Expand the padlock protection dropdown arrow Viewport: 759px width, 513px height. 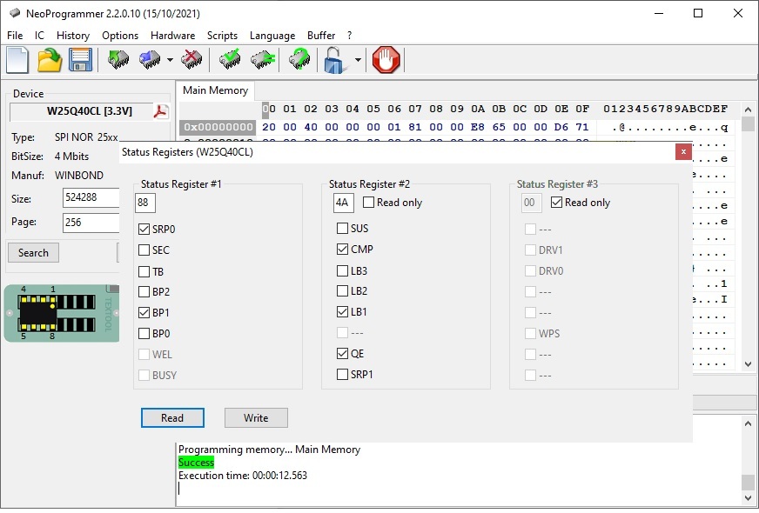click(x=358, y=61)
